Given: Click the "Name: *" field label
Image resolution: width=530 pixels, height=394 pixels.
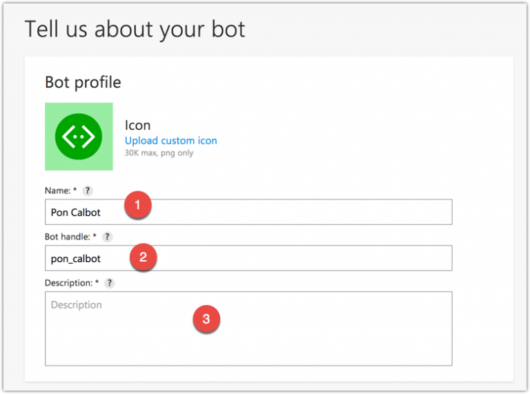Looking at the screenshot, I should tap(61, 190).
